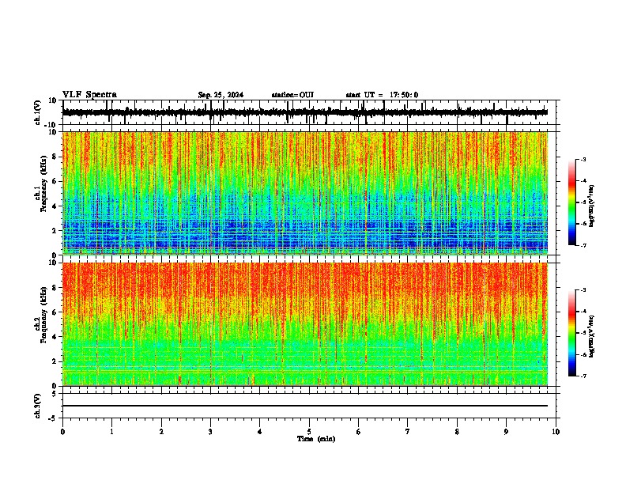
Task: Click the ch.2 frequency axis "4" tick label
Action: coord(55,337)
